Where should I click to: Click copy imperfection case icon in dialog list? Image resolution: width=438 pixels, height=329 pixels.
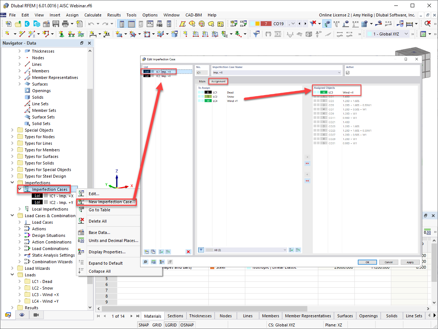click(x=153, y=252)
